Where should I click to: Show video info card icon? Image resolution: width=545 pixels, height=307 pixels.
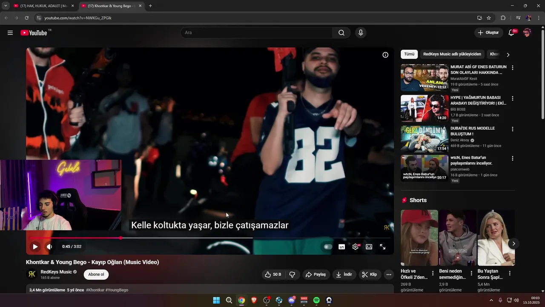pos(385,55)
